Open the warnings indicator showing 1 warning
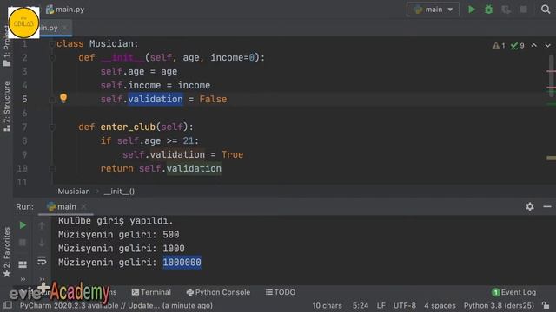The image size is (556, 312). (x=499, y=45)
